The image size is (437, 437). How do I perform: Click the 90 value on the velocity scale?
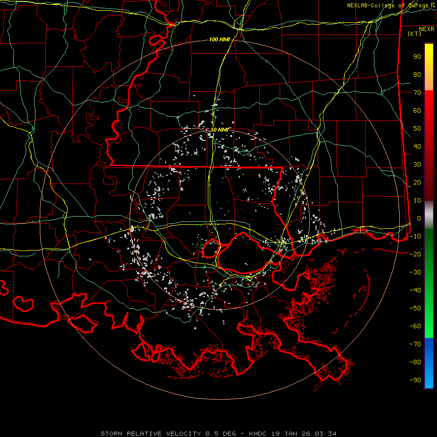[417, 57]
